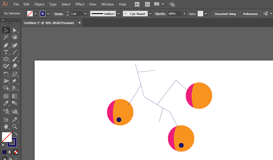Set paint mode to Gradient
This screenshot has width=273, height=160.
tap(10, 152)
